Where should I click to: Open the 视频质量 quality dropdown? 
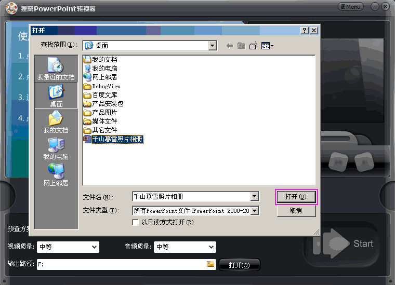pyautogui.click(x=94, y=247)
